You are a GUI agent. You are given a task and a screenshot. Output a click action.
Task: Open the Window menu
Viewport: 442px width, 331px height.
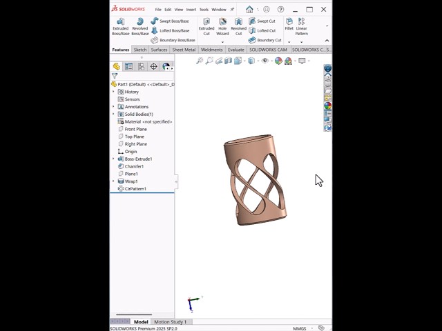(219, 10)
